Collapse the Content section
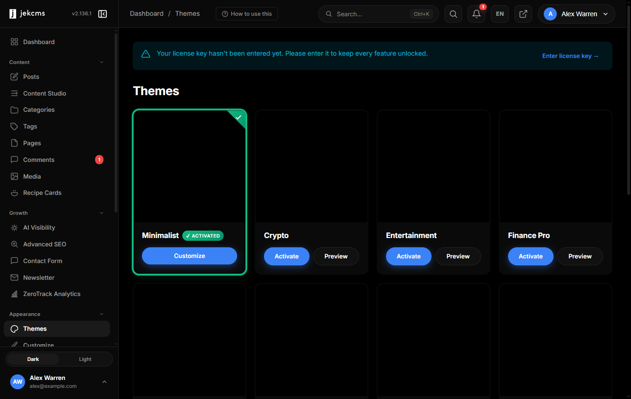This screenshot has height=399, width=631. tap(102, 62)
